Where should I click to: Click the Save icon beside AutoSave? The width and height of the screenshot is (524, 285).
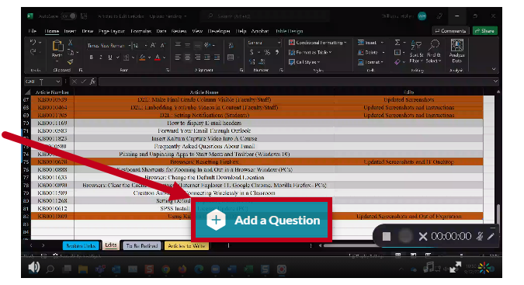coord(84,16)
